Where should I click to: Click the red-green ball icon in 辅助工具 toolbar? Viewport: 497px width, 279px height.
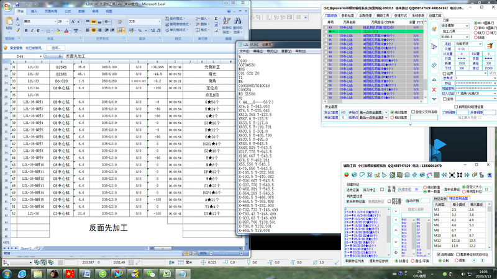(347, 175)
